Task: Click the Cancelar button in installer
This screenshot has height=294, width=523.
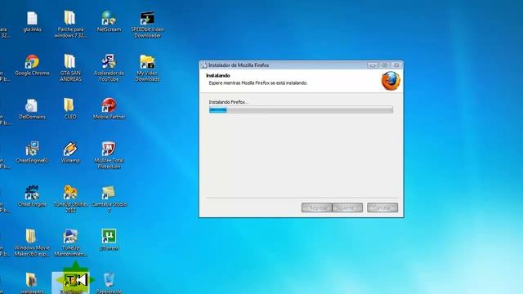Action: 382,207
